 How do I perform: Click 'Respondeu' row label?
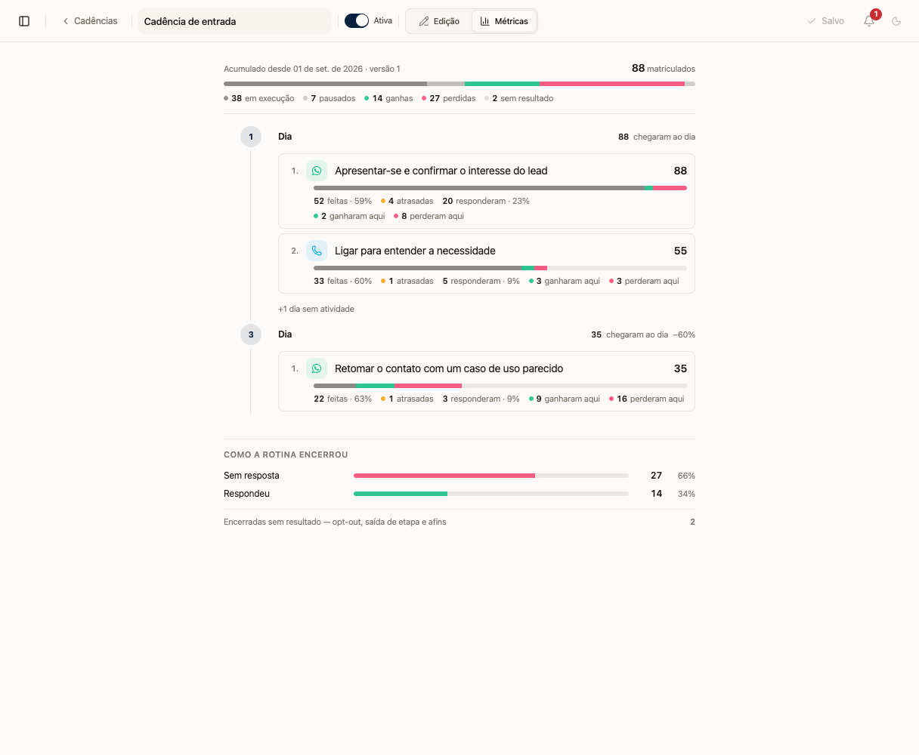pos(247,494)
